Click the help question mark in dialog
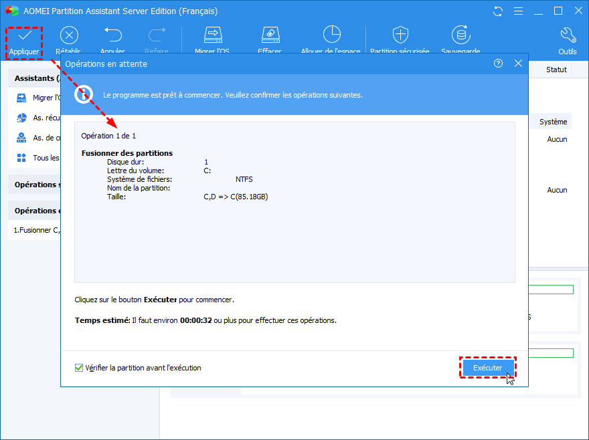Image resolution: width=589 pixels, height=440 pixels. pos(498,64)
